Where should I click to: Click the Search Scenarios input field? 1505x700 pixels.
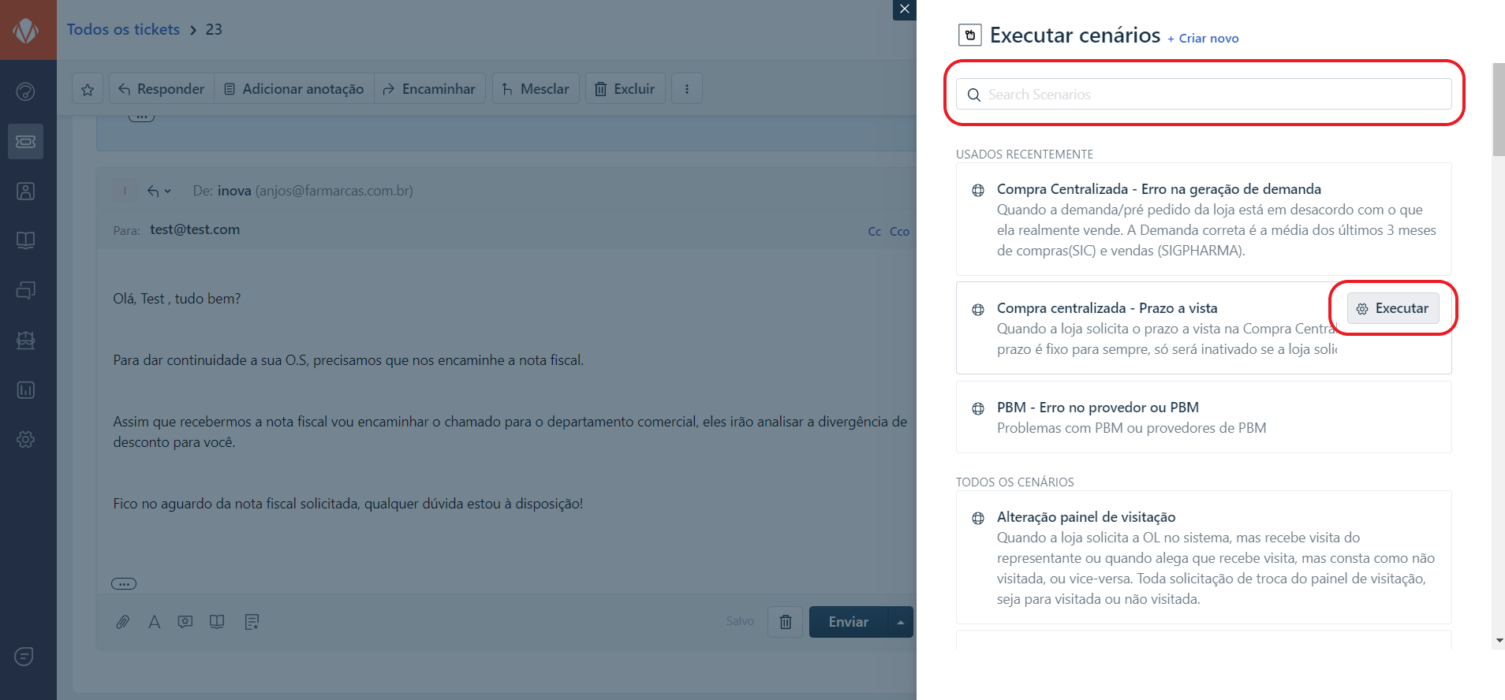point(1204,95)
